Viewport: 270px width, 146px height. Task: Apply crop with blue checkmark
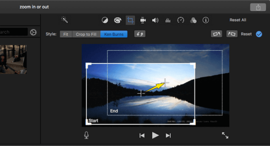tap(259, 34)
